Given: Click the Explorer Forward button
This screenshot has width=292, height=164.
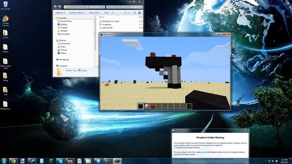Looking at the screenshot, I should tap(59, 7).
